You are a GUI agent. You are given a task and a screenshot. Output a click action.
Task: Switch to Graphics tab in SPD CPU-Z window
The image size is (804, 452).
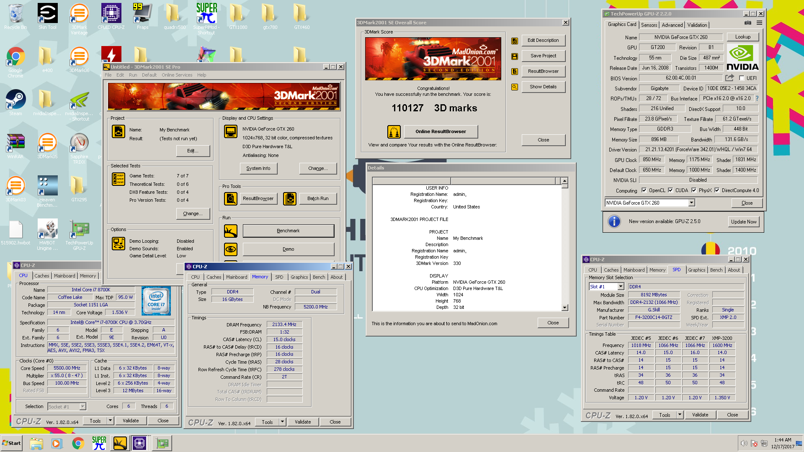(696, 270)
